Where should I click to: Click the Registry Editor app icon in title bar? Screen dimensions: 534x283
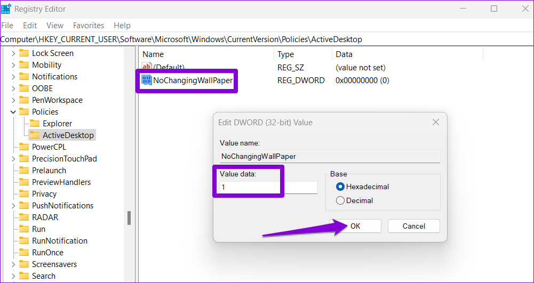(x=6, y=9)
